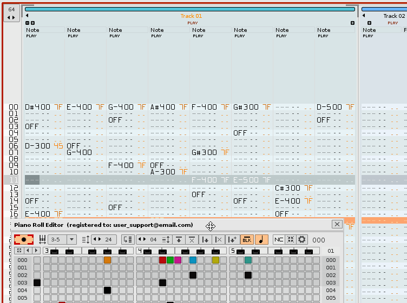Click the piano keyboard icon
This screenshot has height=303, width=407.
pyautogui.click(x=42, y=239)
